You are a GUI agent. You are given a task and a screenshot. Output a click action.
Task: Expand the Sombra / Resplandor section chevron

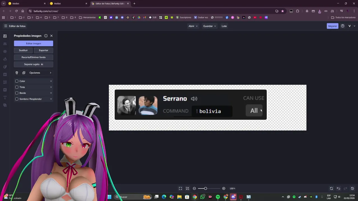51,99
